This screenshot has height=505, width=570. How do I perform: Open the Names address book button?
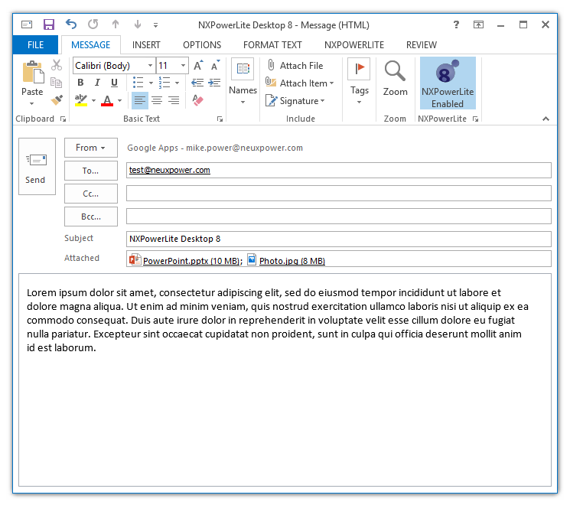click(243, 80)
